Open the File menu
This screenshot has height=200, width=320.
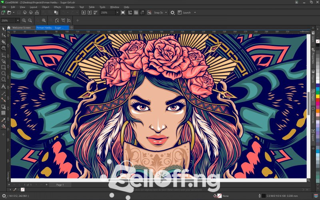tap(4, 7)
